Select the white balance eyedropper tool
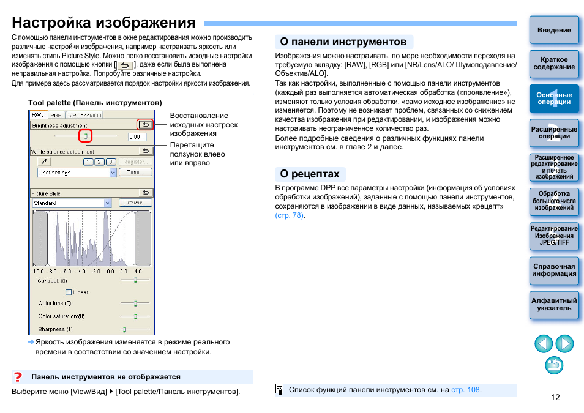584x413 pixels. [x=44, y=162]
